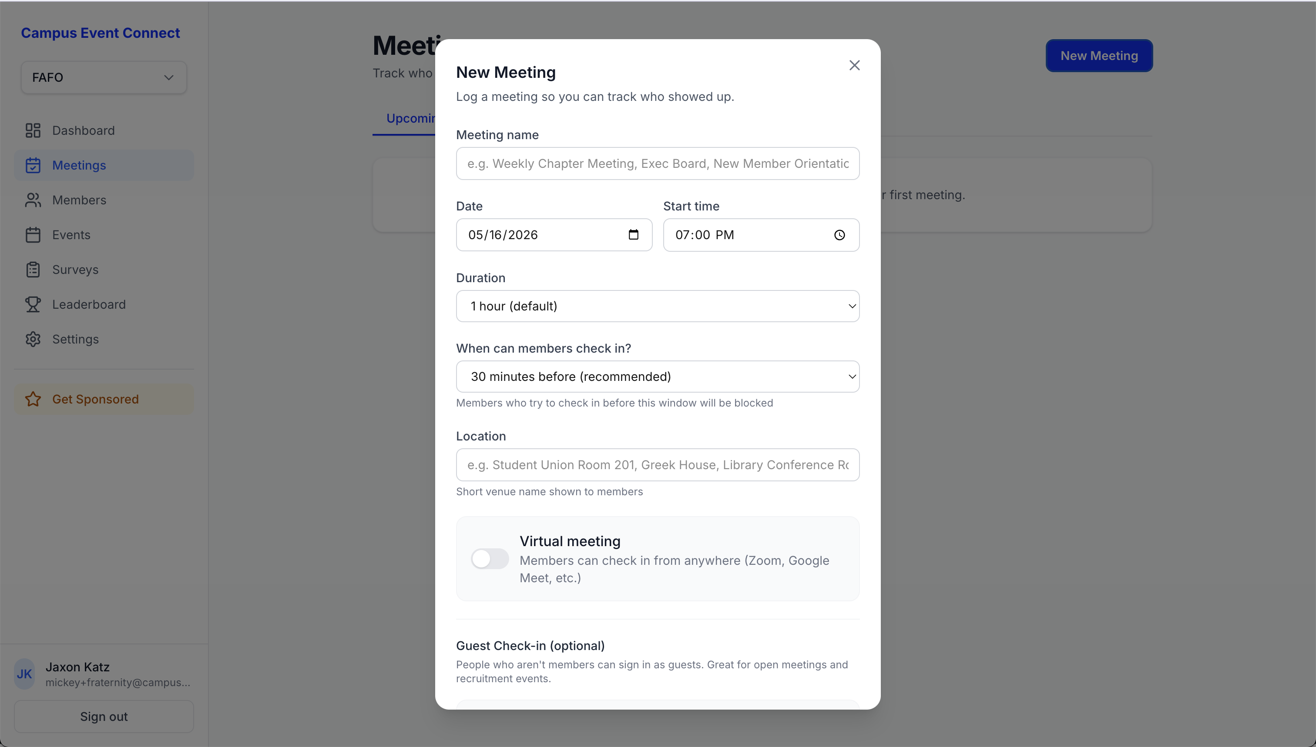The width and height of the screenshot is (1316, 747).
Task: Click the Start time value 07:00 PM
Action: click(705, 235)
